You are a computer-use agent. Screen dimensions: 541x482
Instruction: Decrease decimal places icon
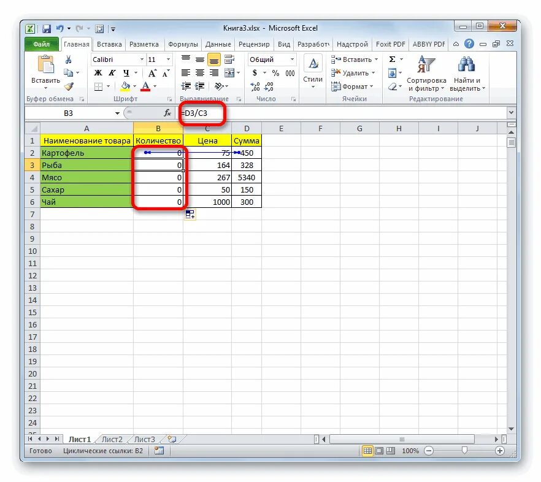269,86
